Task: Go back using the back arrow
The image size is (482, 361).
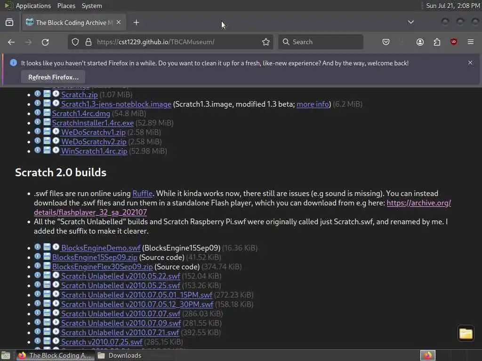Action: point(11,42)
